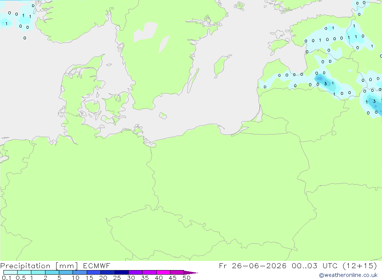This screenshot has width=382, height=280.
Task: Click the 2 legend scale label
Action: [45, 278]
